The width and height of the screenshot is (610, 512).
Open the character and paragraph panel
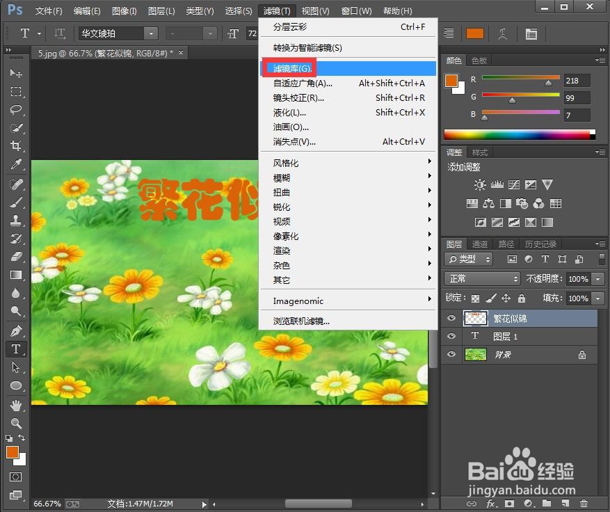(x=531, y=34)
